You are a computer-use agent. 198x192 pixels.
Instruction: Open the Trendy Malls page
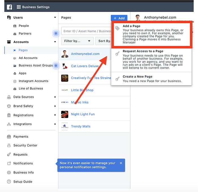point(81,126)
